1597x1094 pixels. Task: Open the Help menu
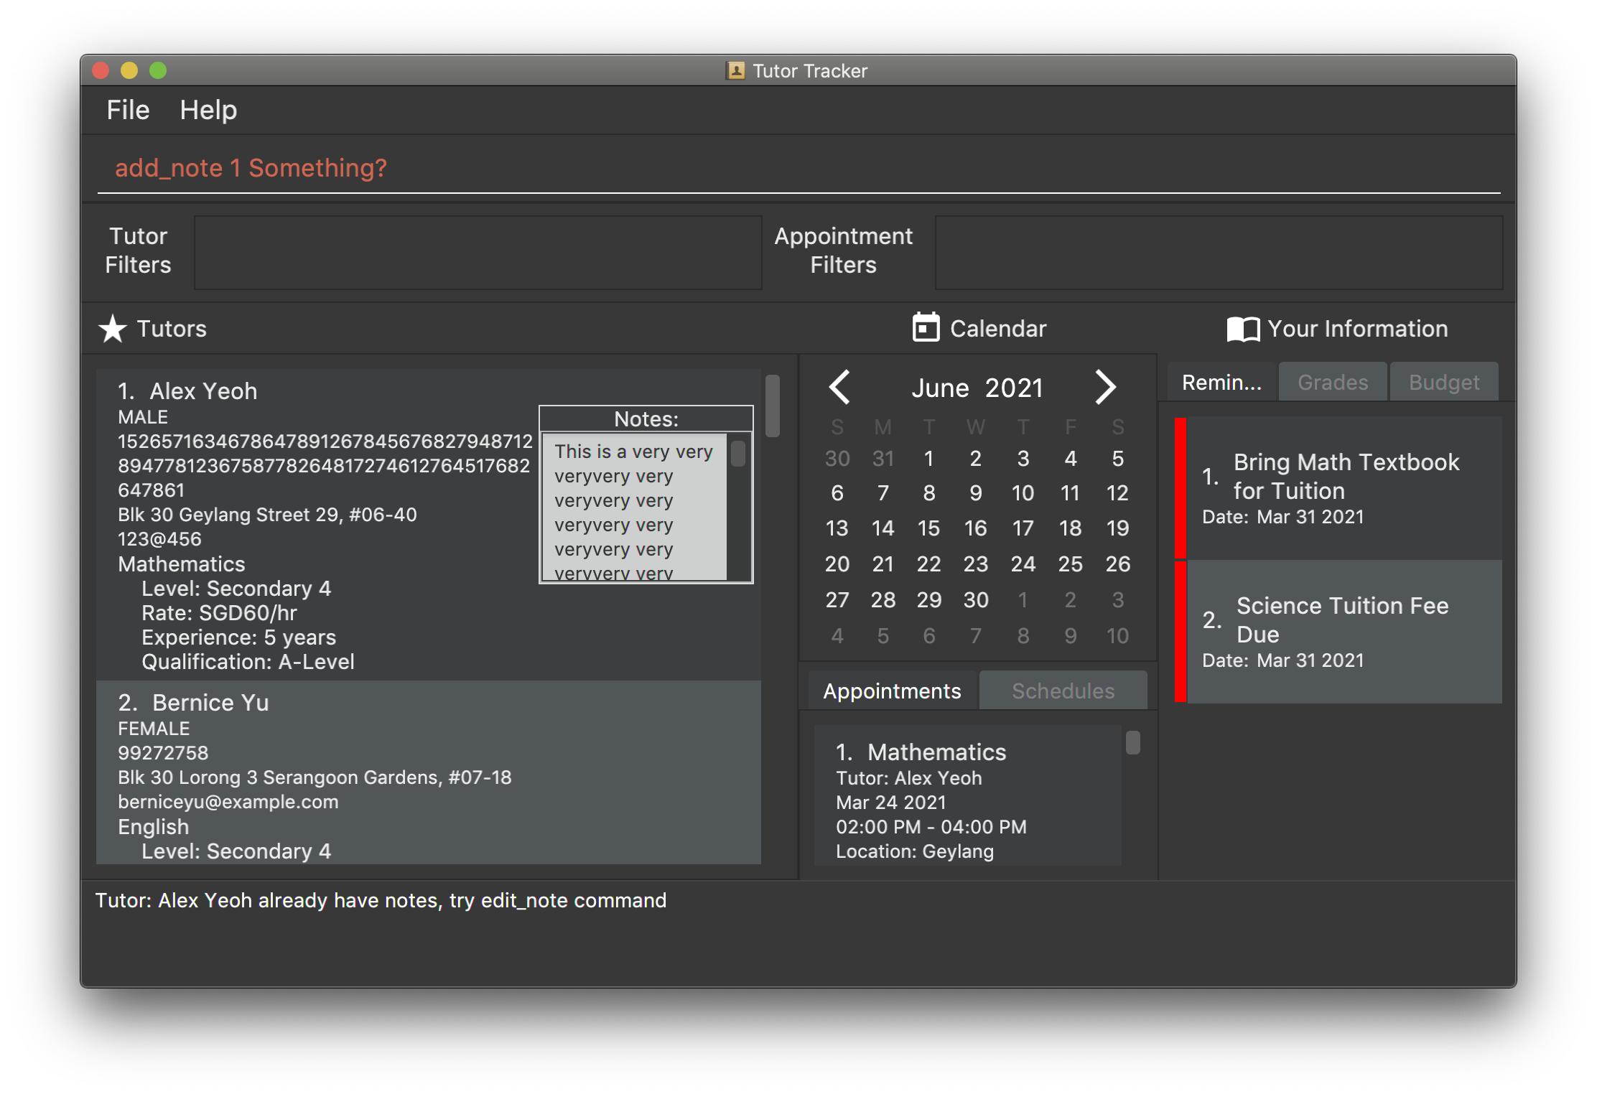click(208, 110)
